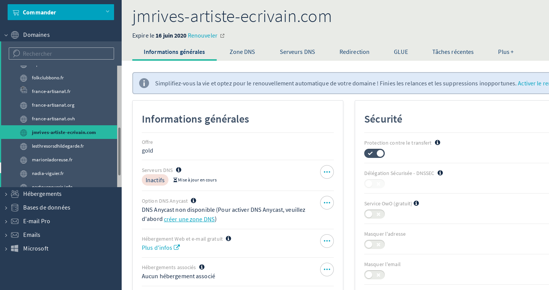Expand the Microsoft section
The width and height of the screenshot is (549, 290).
(x=6, y=249)
